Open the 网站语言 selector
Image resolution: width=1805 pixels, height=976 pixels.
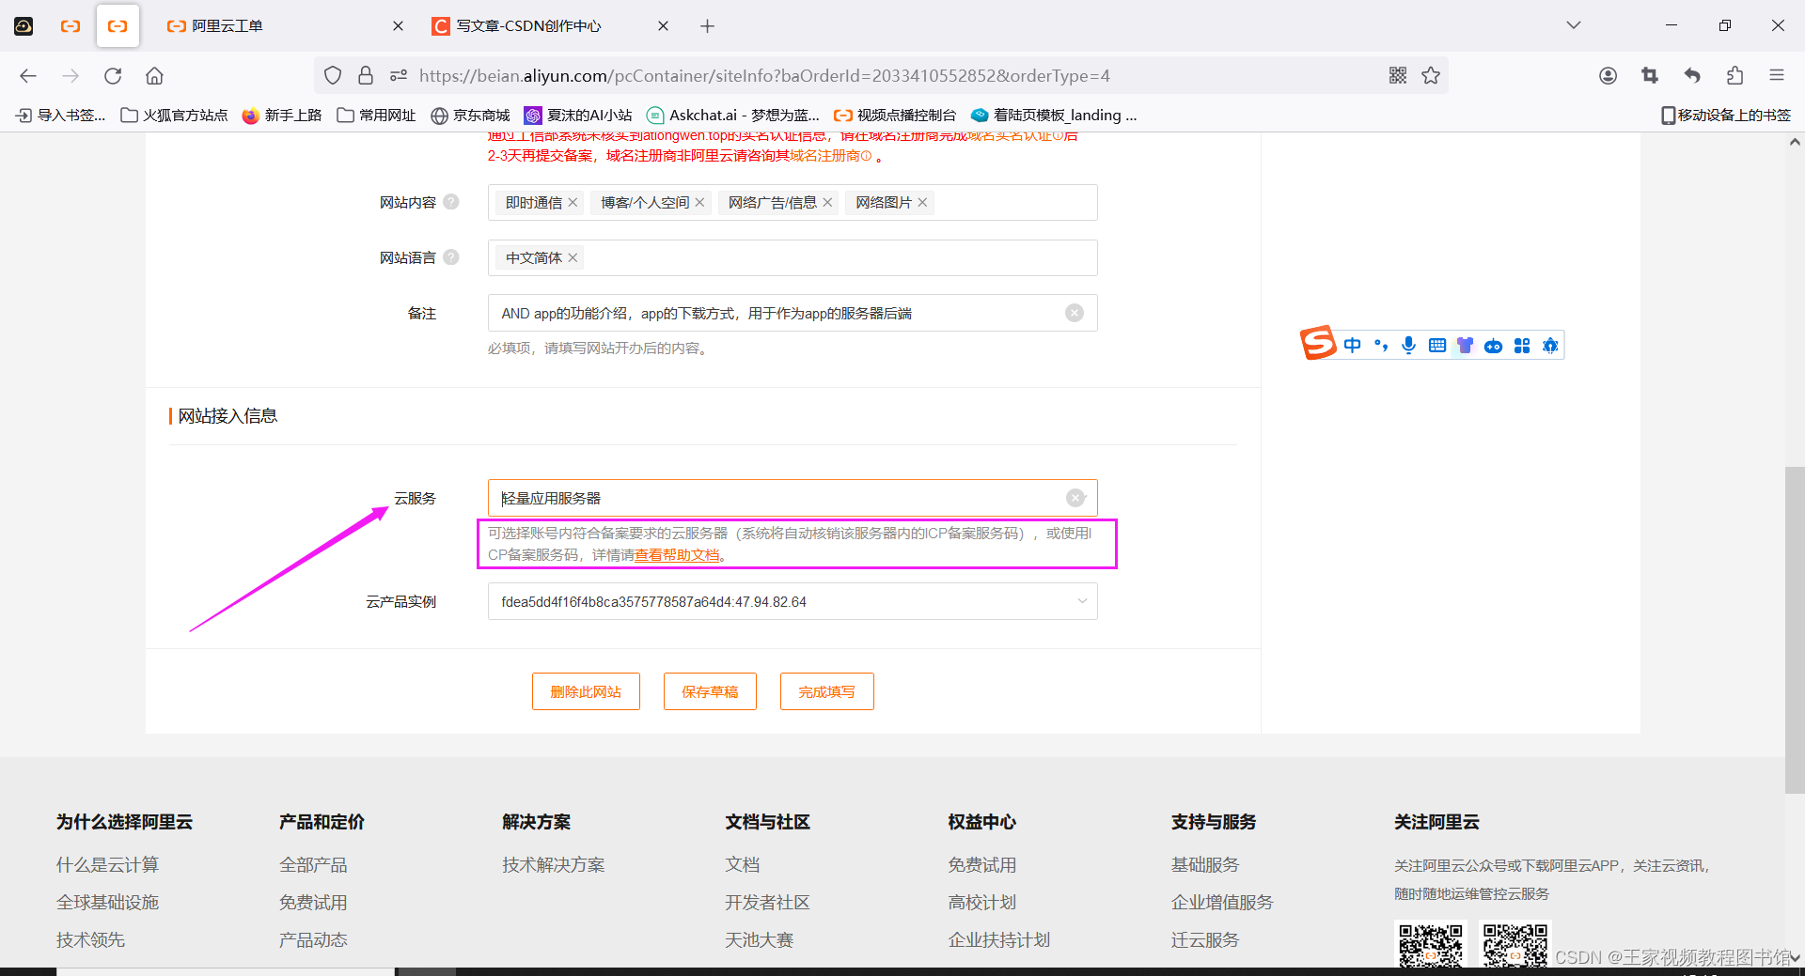(x=793, y=258)
